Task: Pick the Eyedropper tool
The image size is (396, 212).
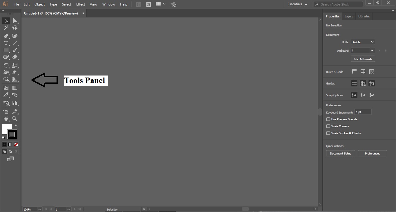Action: [6, 95]
